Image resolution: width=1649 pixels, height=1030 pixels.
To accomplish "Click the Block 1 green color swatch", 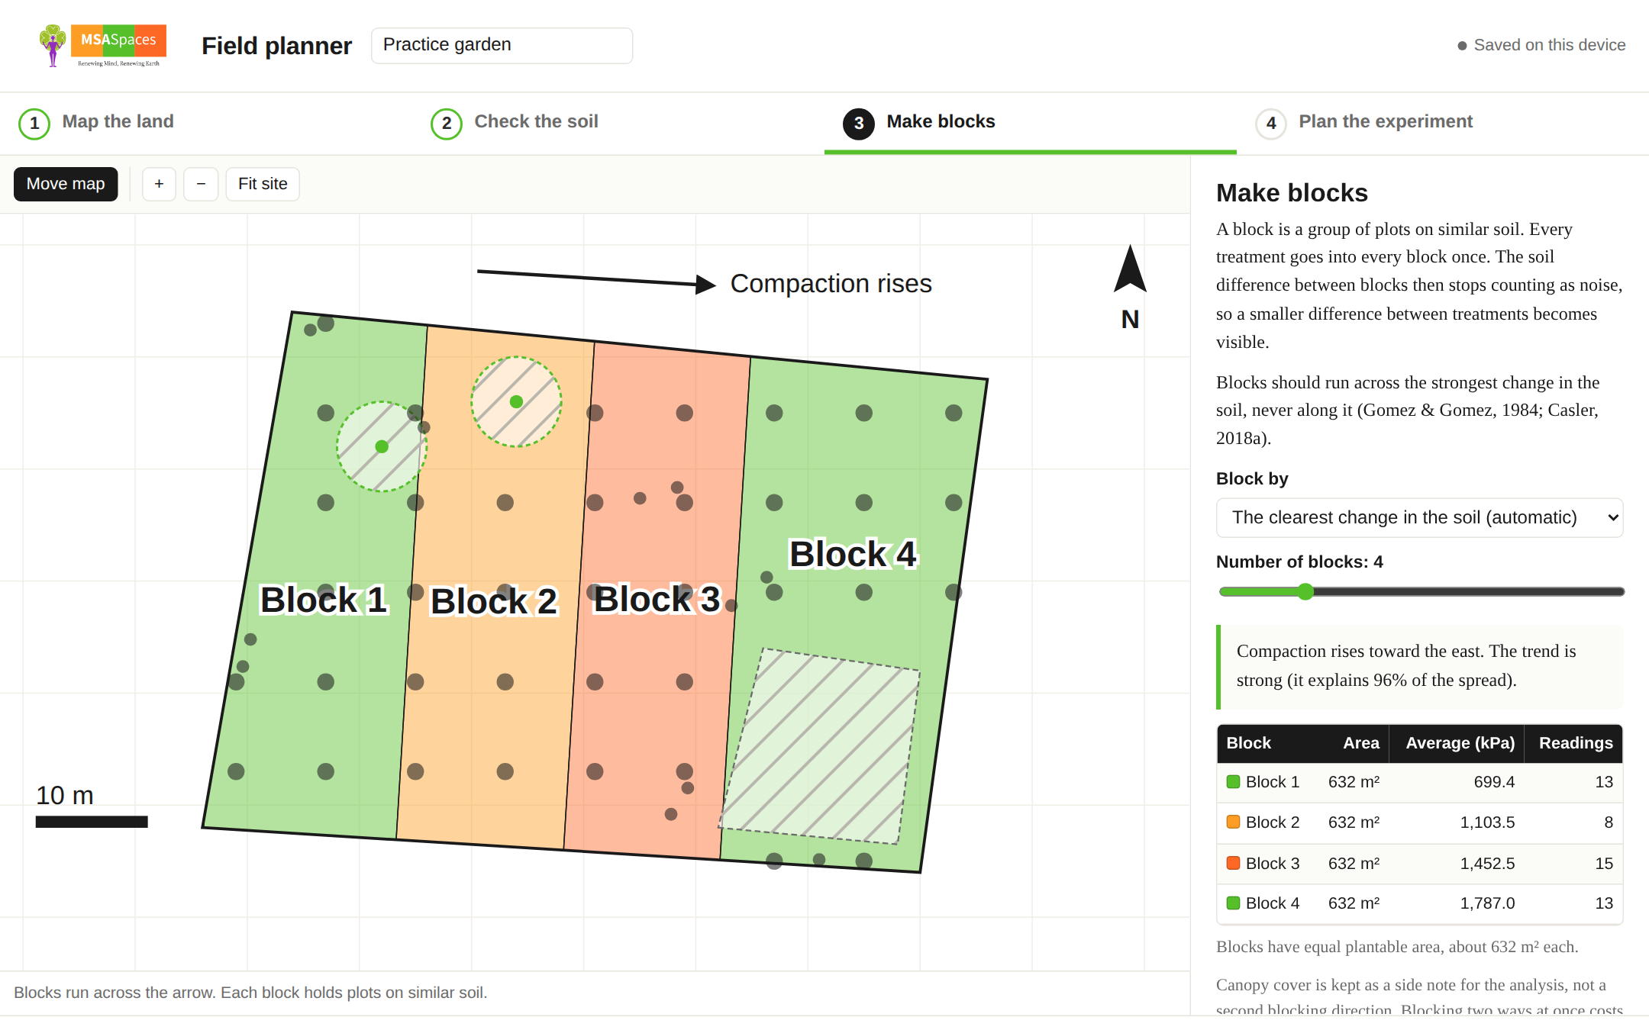I will tap(1233, 782).
